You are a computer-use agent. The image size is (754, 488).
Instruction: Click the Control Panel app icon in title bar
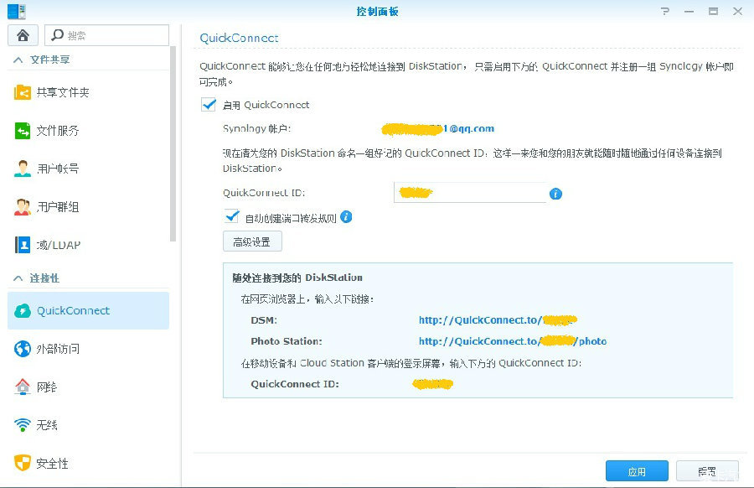tap(17, 11)
